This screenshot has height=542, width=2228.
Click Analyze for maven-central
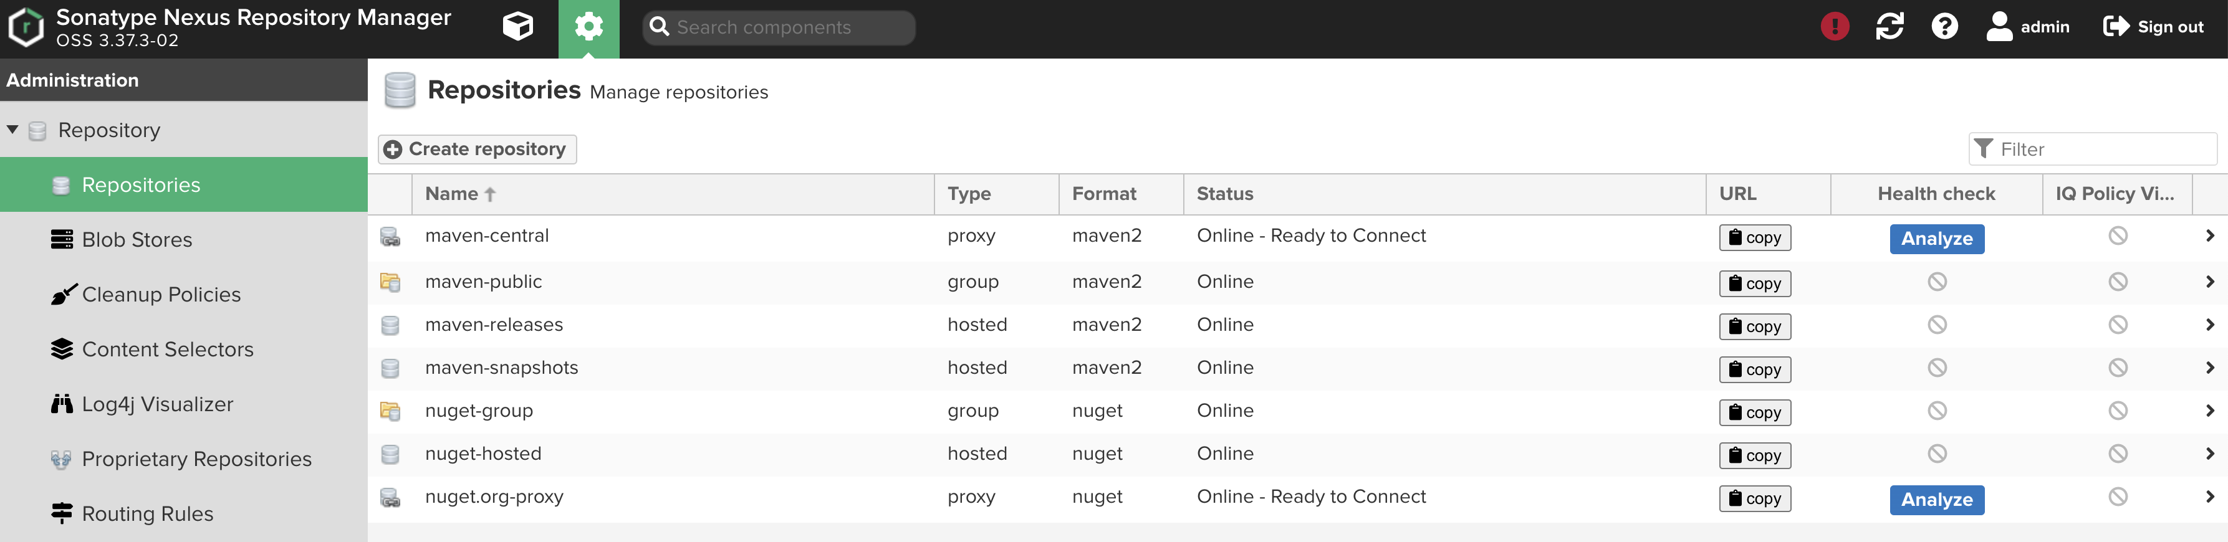point(1936,239)
